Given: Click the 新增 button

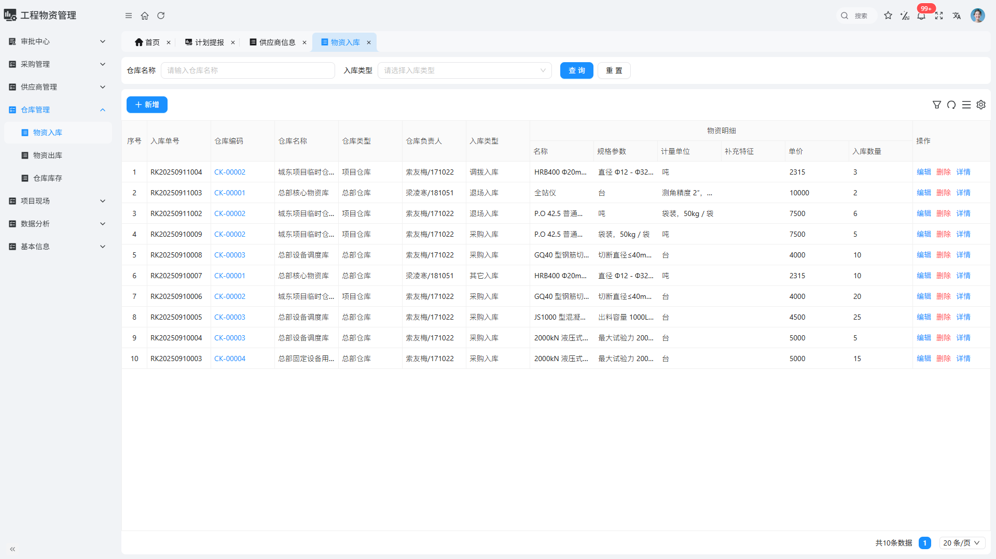Looking at the screenshot, I should tap(147, 105).
